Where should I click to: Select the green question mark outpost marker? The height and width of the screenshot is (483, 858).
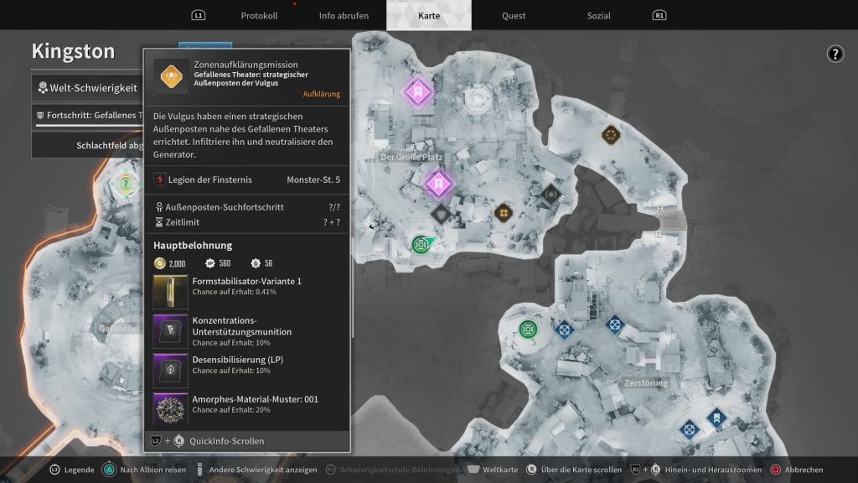(126, 184)
